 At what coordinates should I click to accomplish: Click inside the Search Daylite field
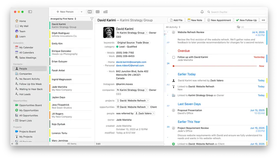[x=225, y=12]
